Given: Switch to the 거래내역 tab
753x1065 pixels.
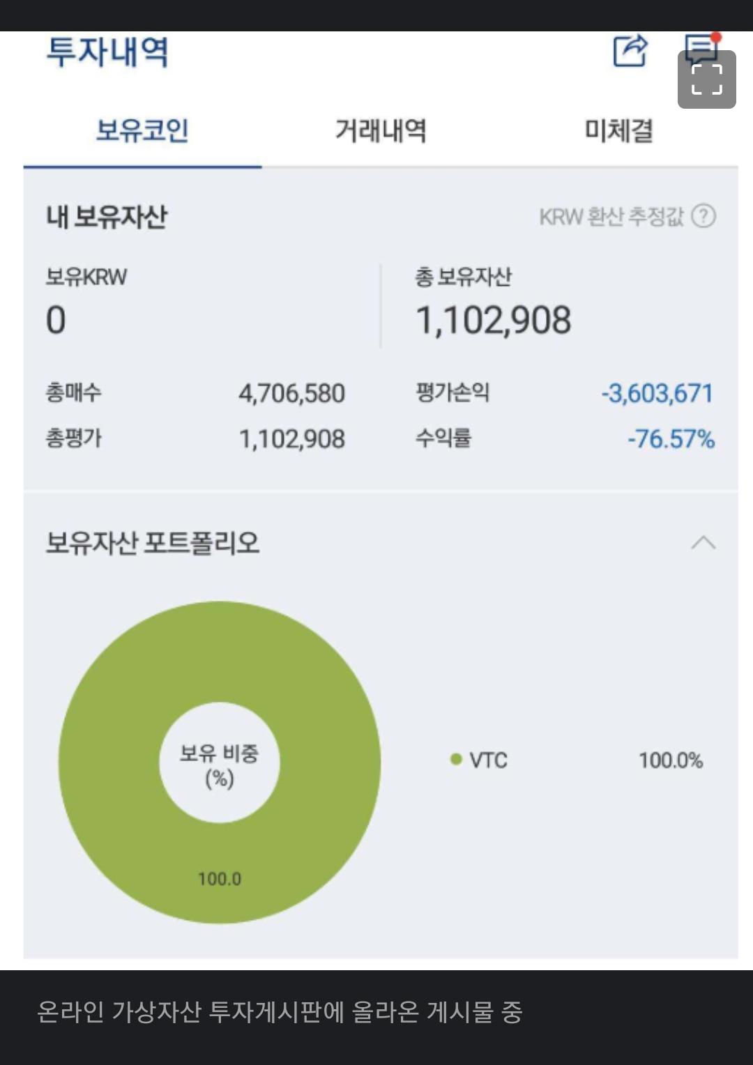Looking at the screenshot, I should [381, 130].
